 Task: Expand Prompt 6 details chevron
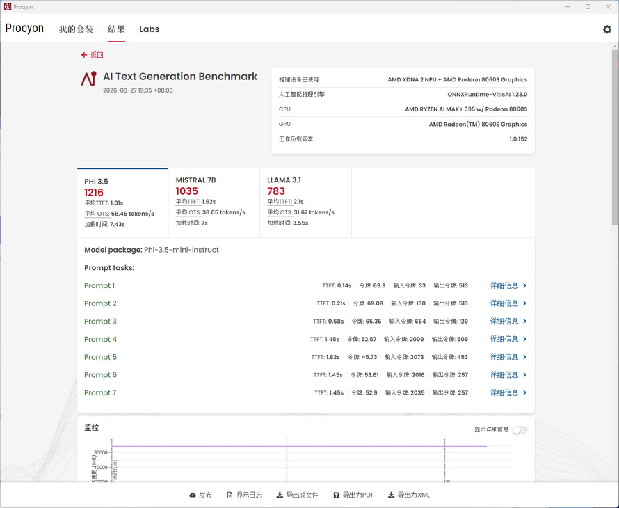pos(524,374)
